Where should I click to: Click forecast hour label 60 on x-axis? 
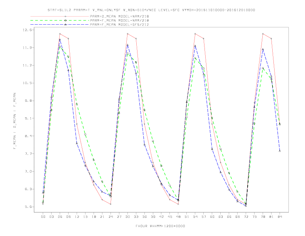point(212,217)
